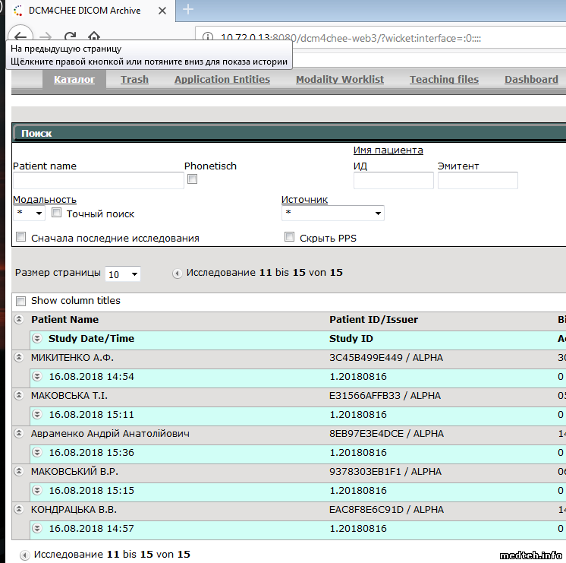Expand study 16.08.2018 15:36 details icon
Image resolution: width=566 pixels, height=563 pixels.
[x=37, y=453]
